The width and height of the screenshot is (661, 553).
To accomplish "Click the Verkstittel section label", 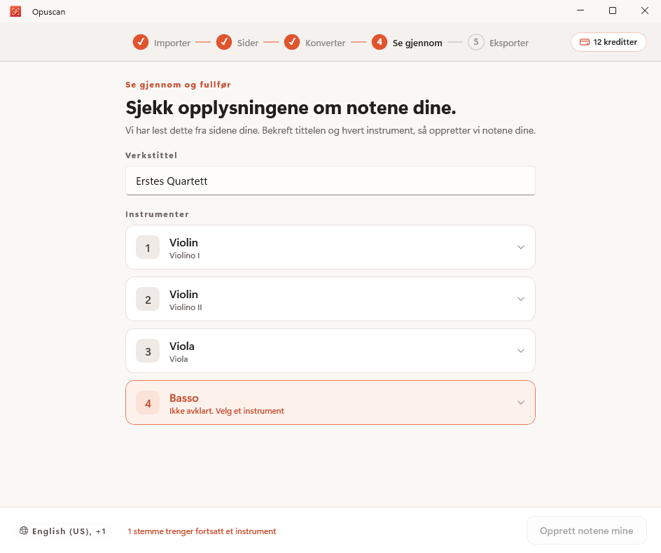I will click(x=151, y=155).
